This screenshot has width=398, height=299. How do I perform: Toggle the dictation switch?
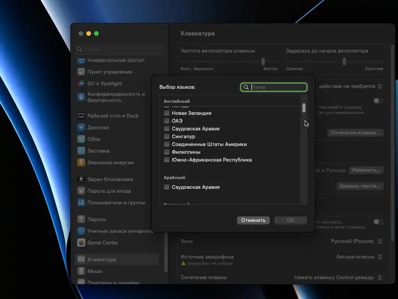tap(378, 222)
